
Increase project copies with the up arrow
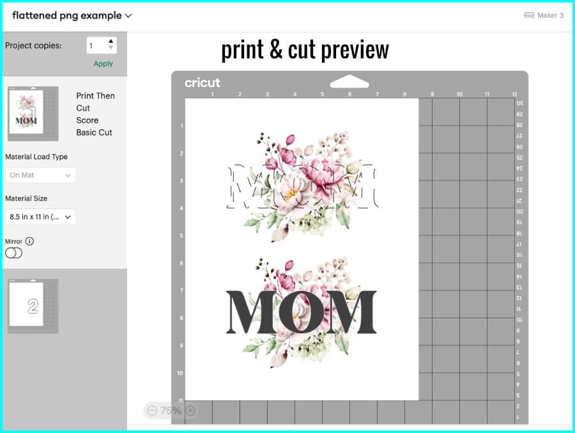tap(111, 41)
